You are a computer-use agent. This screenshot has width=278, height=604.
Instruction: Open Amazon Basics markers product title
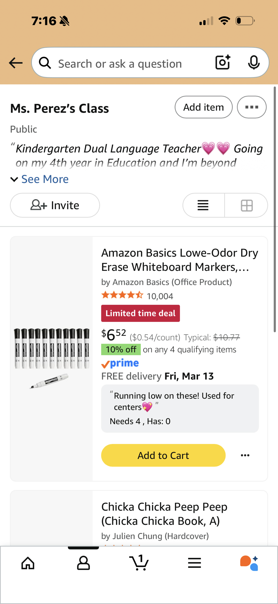tap(180, 260)
